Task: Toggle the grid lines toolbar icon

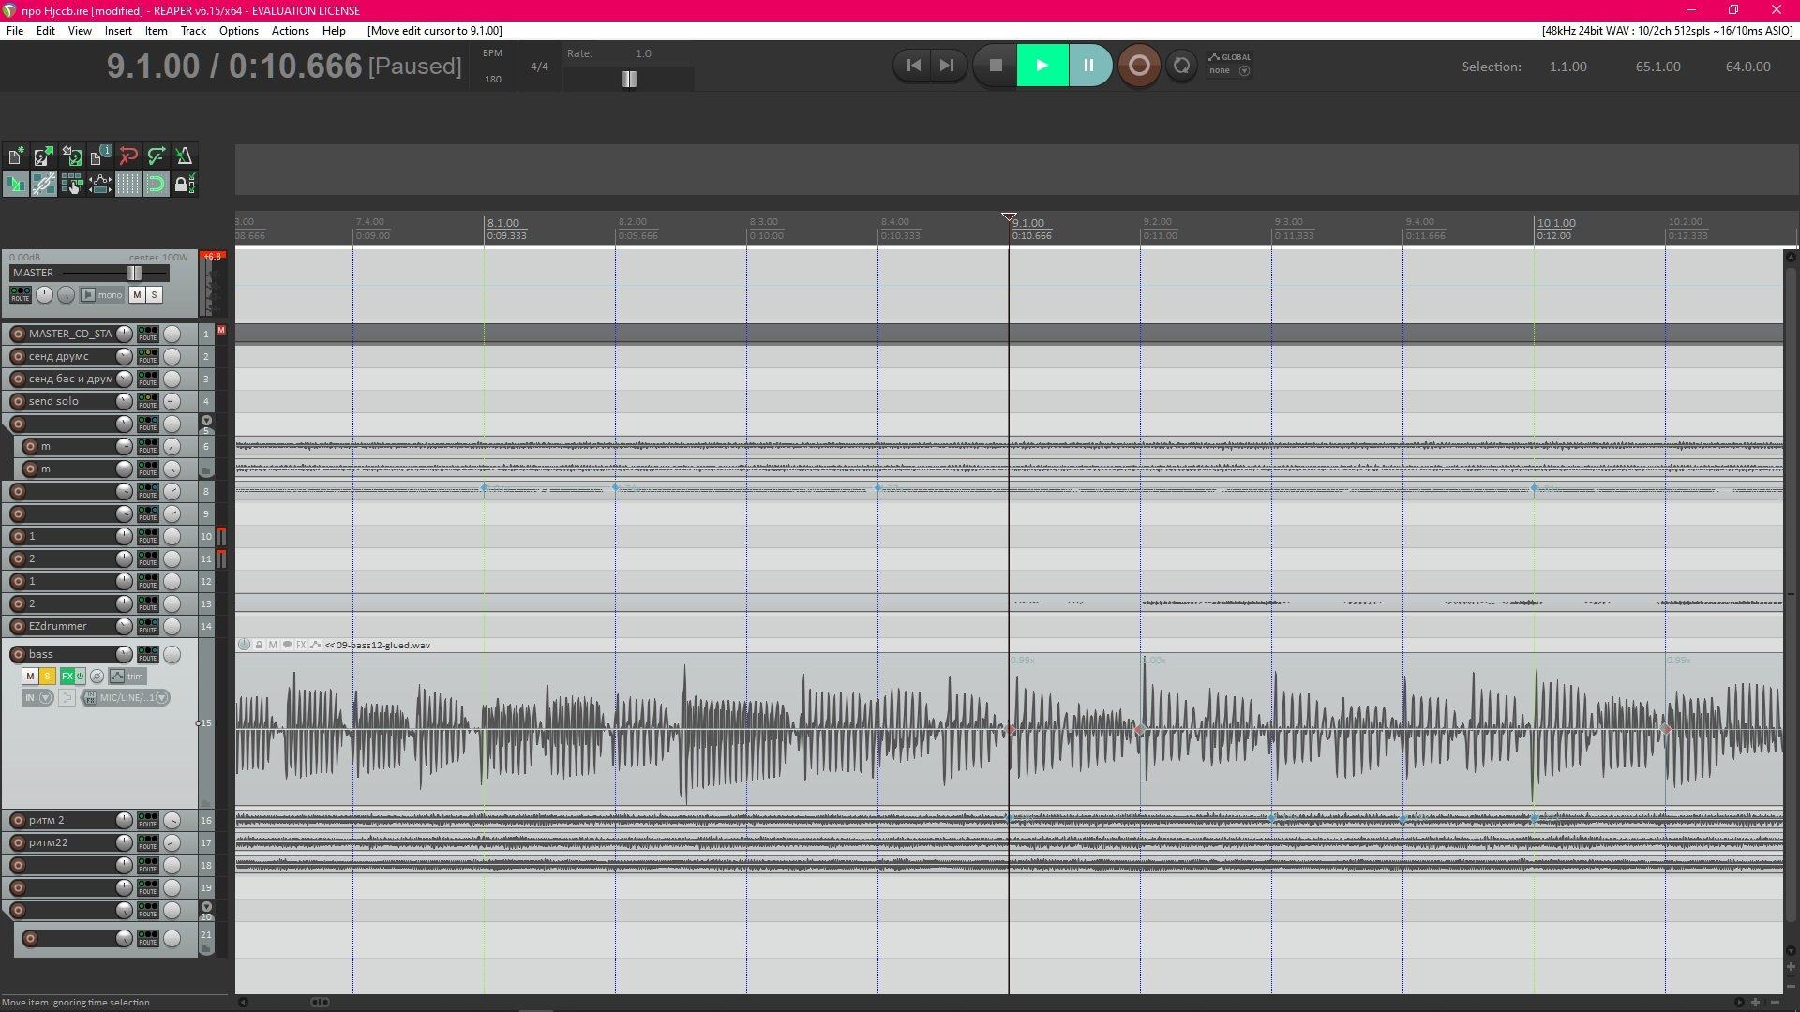Action: tap(127, 185)
